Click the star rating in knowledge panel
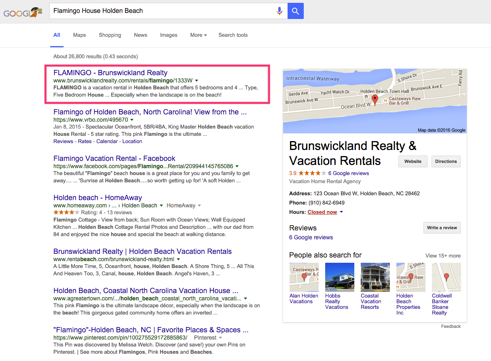Image resolution: width=491 pixels, height=361 pixels. pyautogui.click(x=312, y=173)
